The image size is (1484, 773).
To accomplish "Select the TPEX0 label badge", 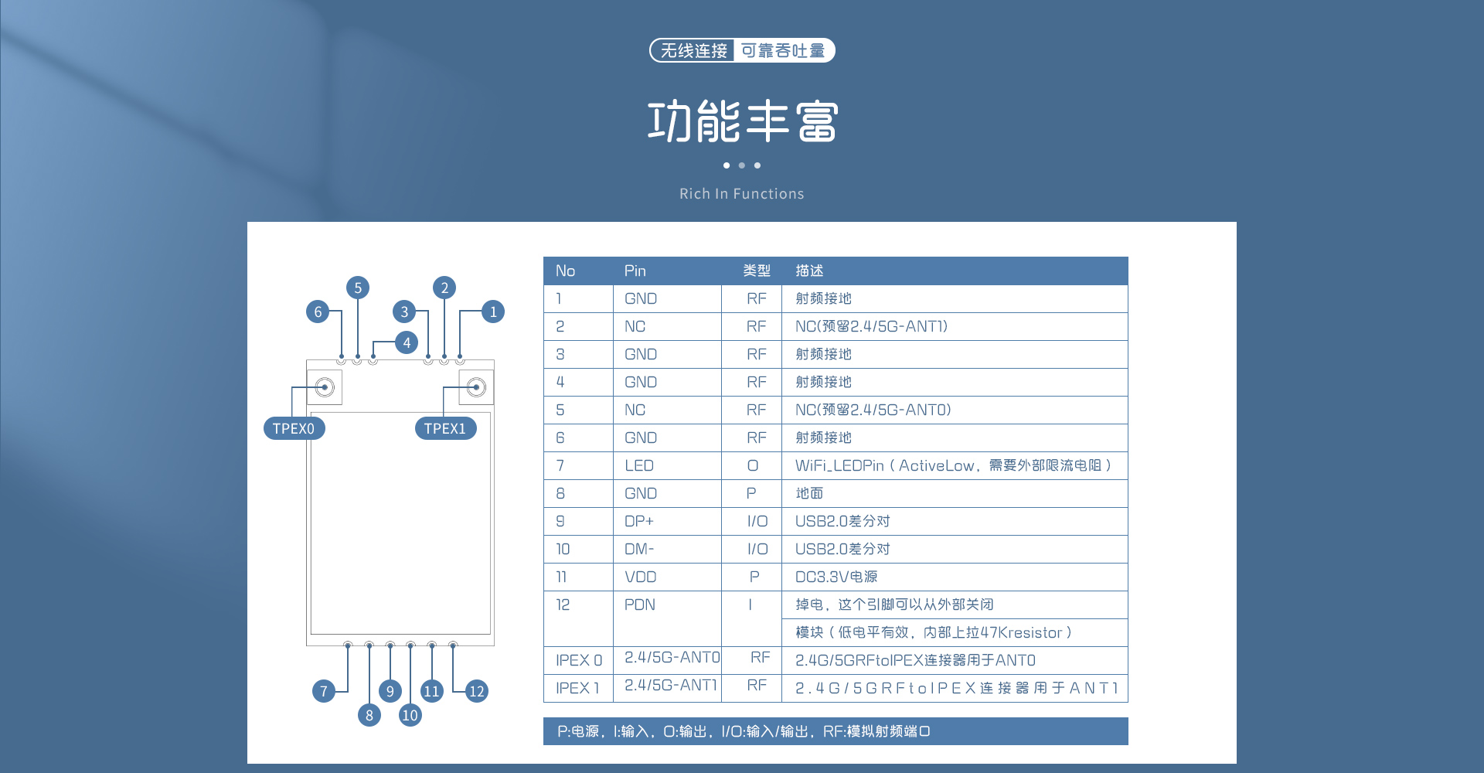I will 294,428.
